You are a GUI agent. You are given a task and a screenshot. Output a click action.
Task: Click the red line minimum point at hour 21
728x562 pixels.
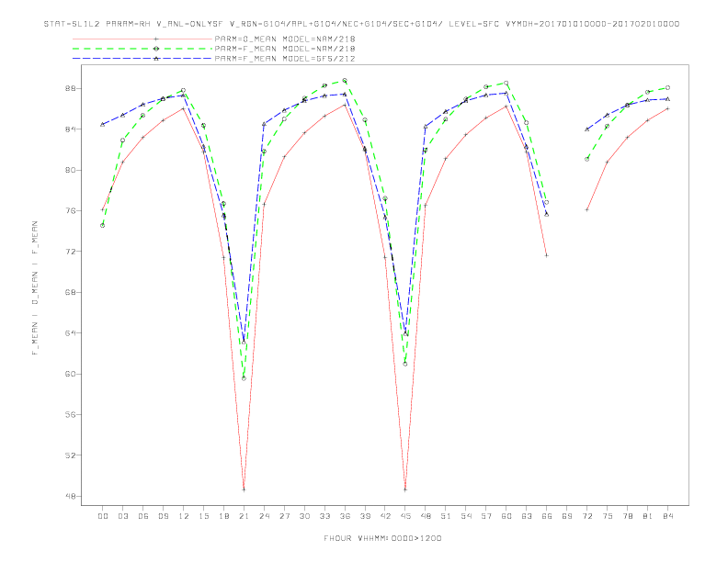(x=244, y=489)
